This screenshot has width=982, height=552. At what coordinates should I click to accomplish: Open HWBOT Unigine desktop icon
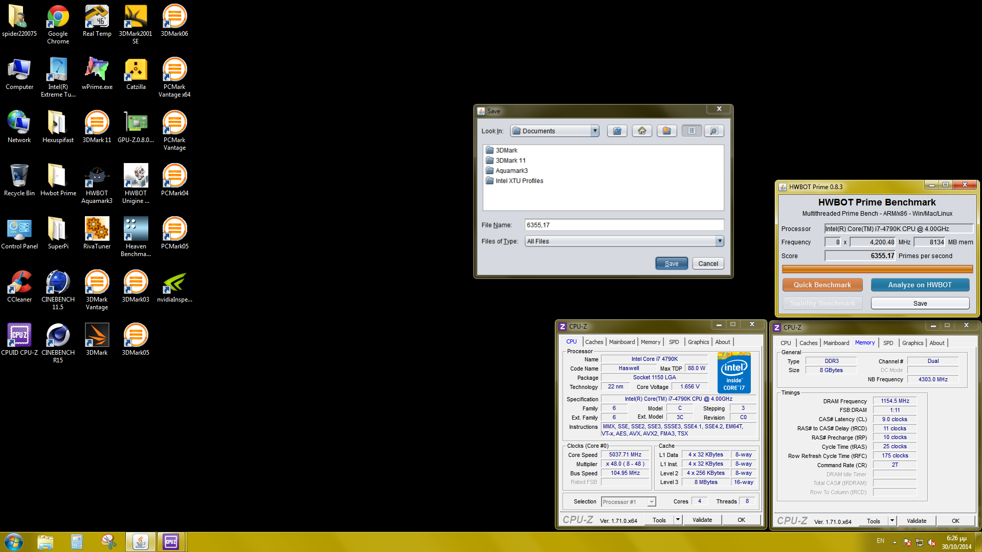pyautogui.click(x=136, y=183)
